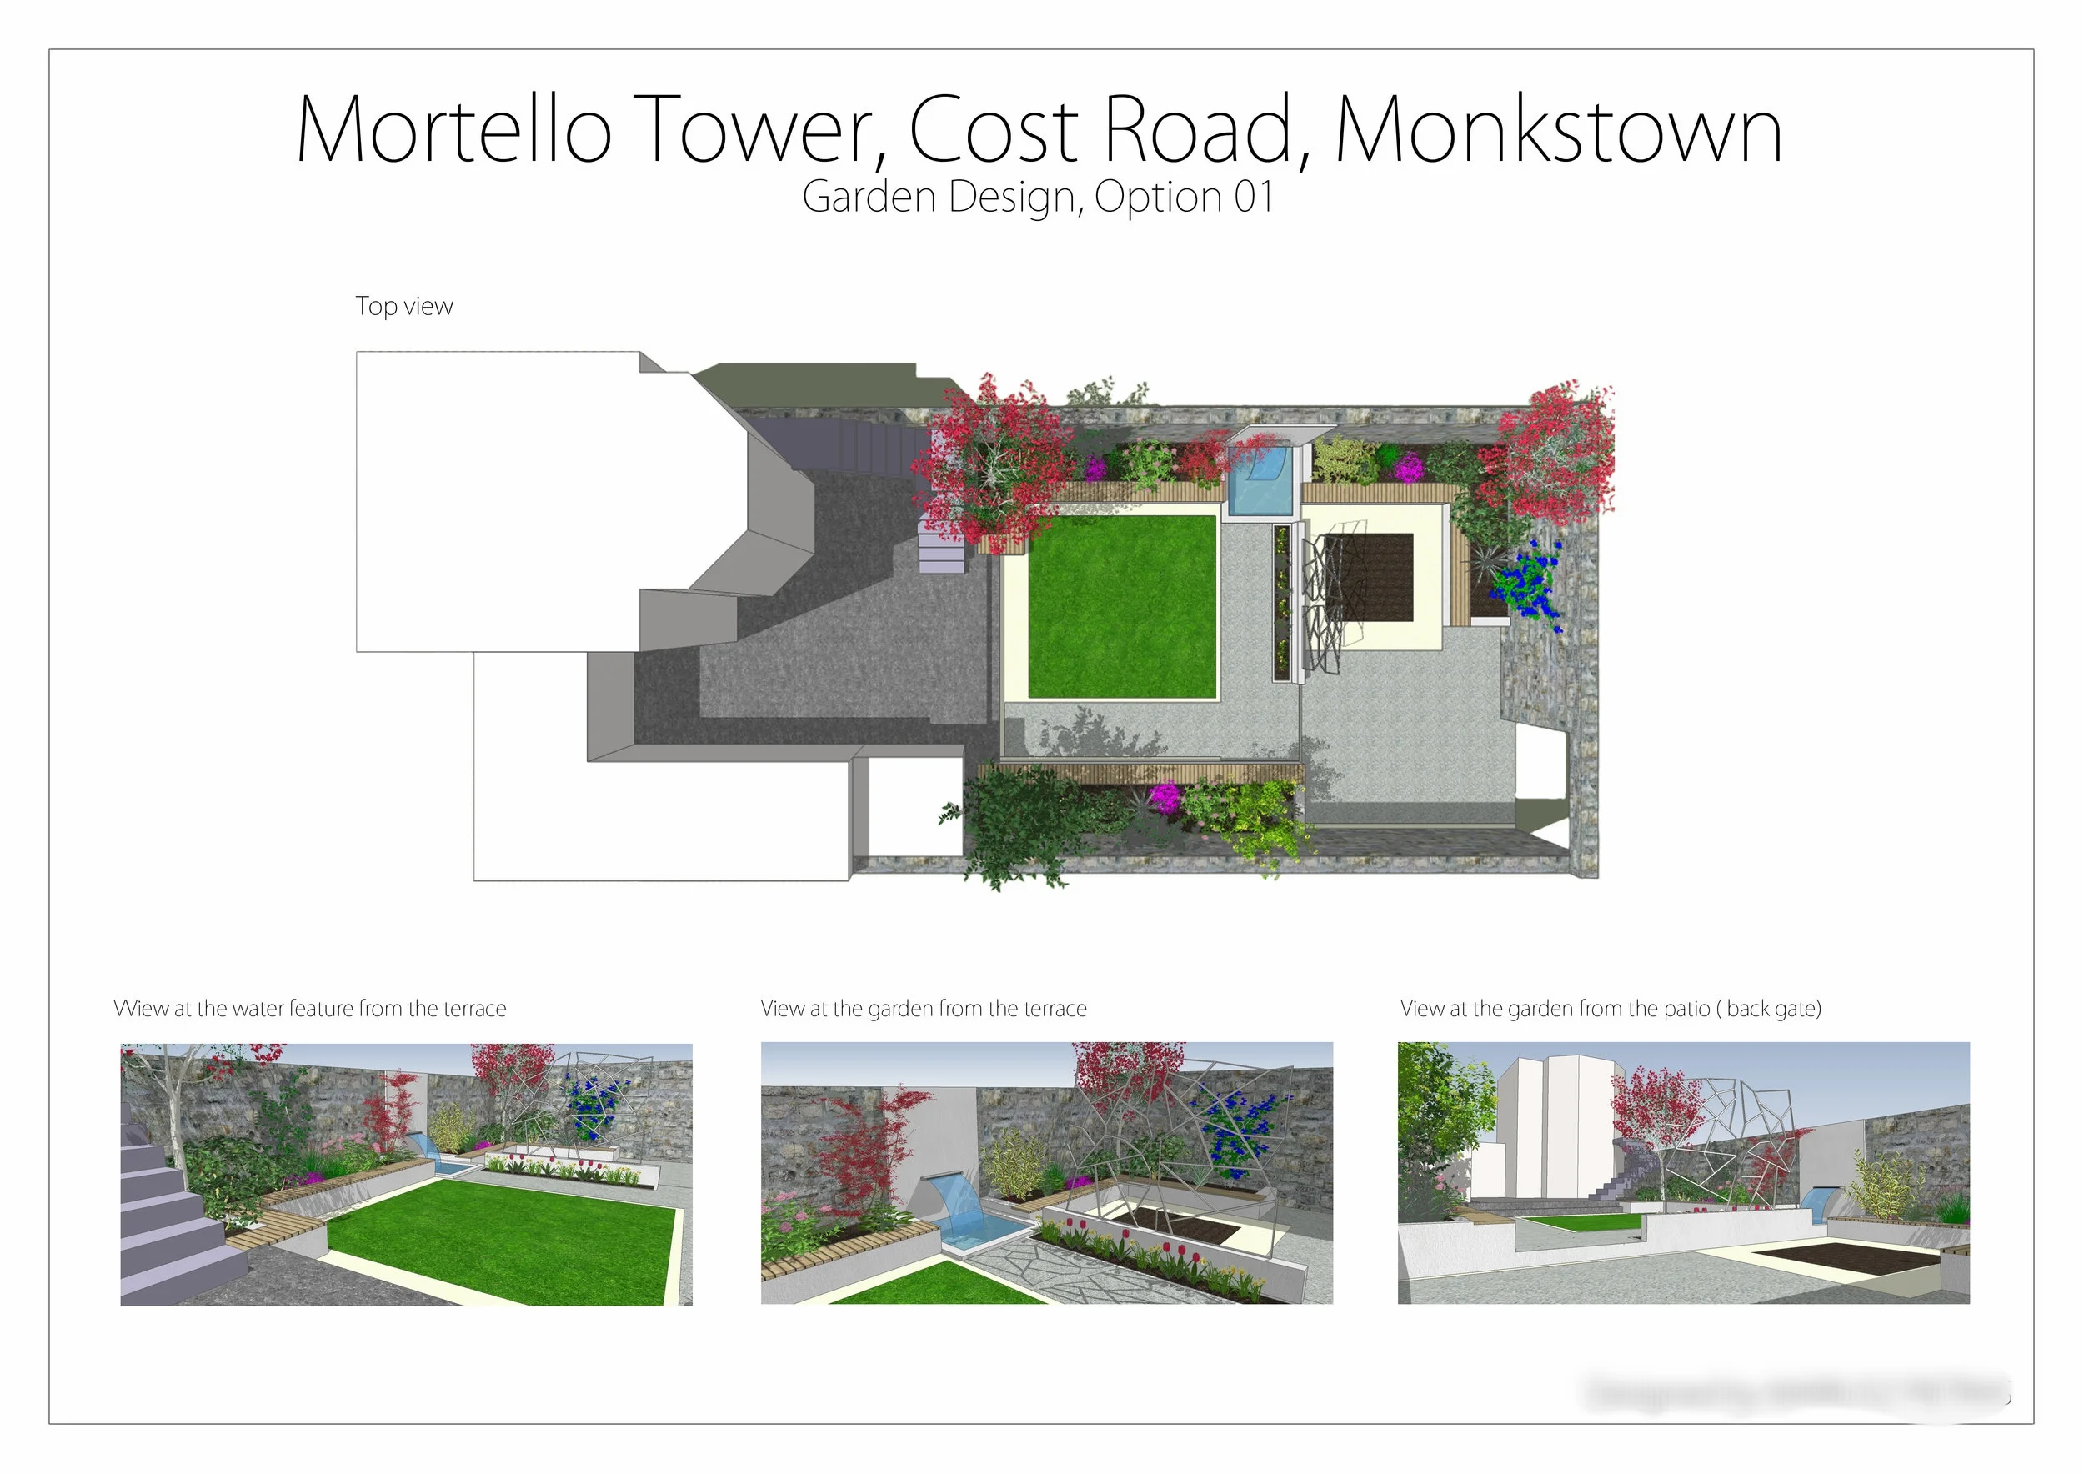
Task: Click the 'Top view' label
Action: 404,307
